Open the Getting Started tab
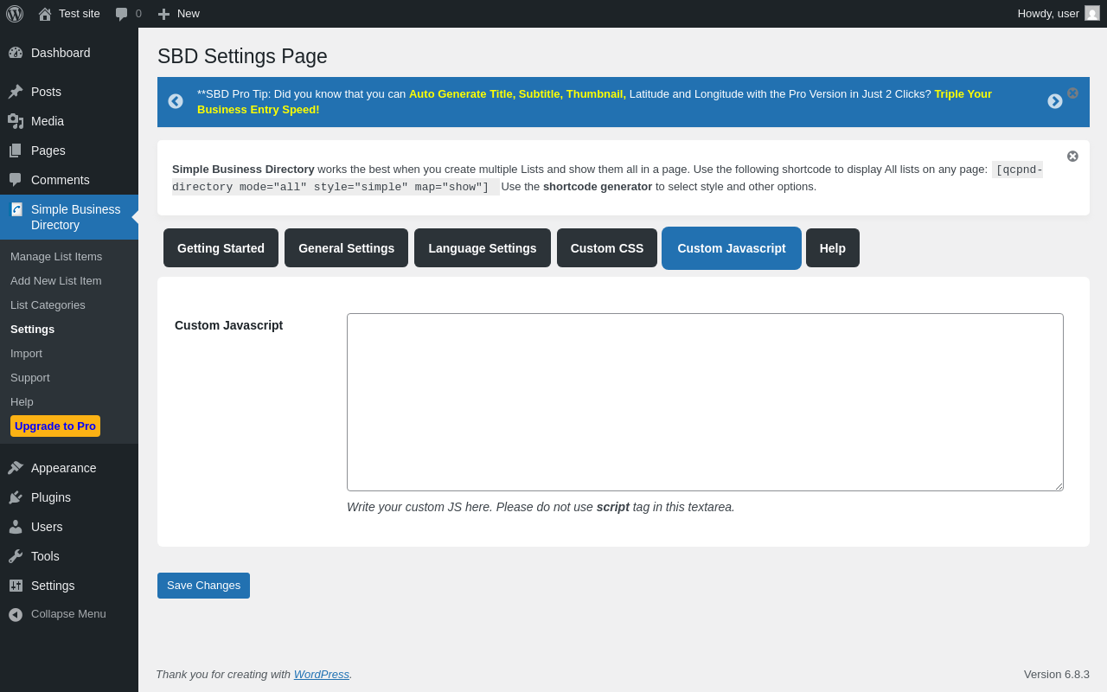Screen dimensions: 1107x692 coord(221,248)
